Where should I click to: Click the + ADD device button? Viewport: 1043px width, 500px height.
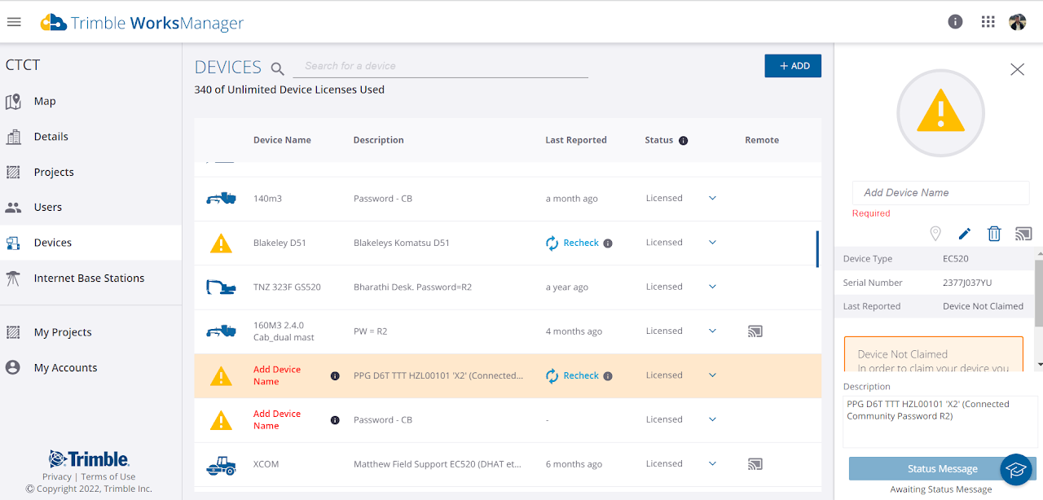pos(793,66)
